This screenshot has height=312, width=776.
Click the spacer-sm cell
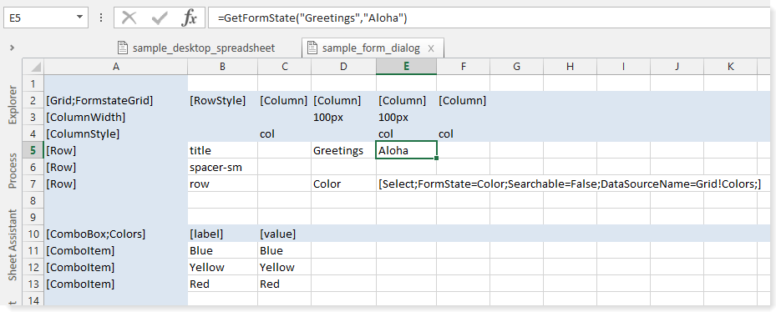tap(223, 167)
